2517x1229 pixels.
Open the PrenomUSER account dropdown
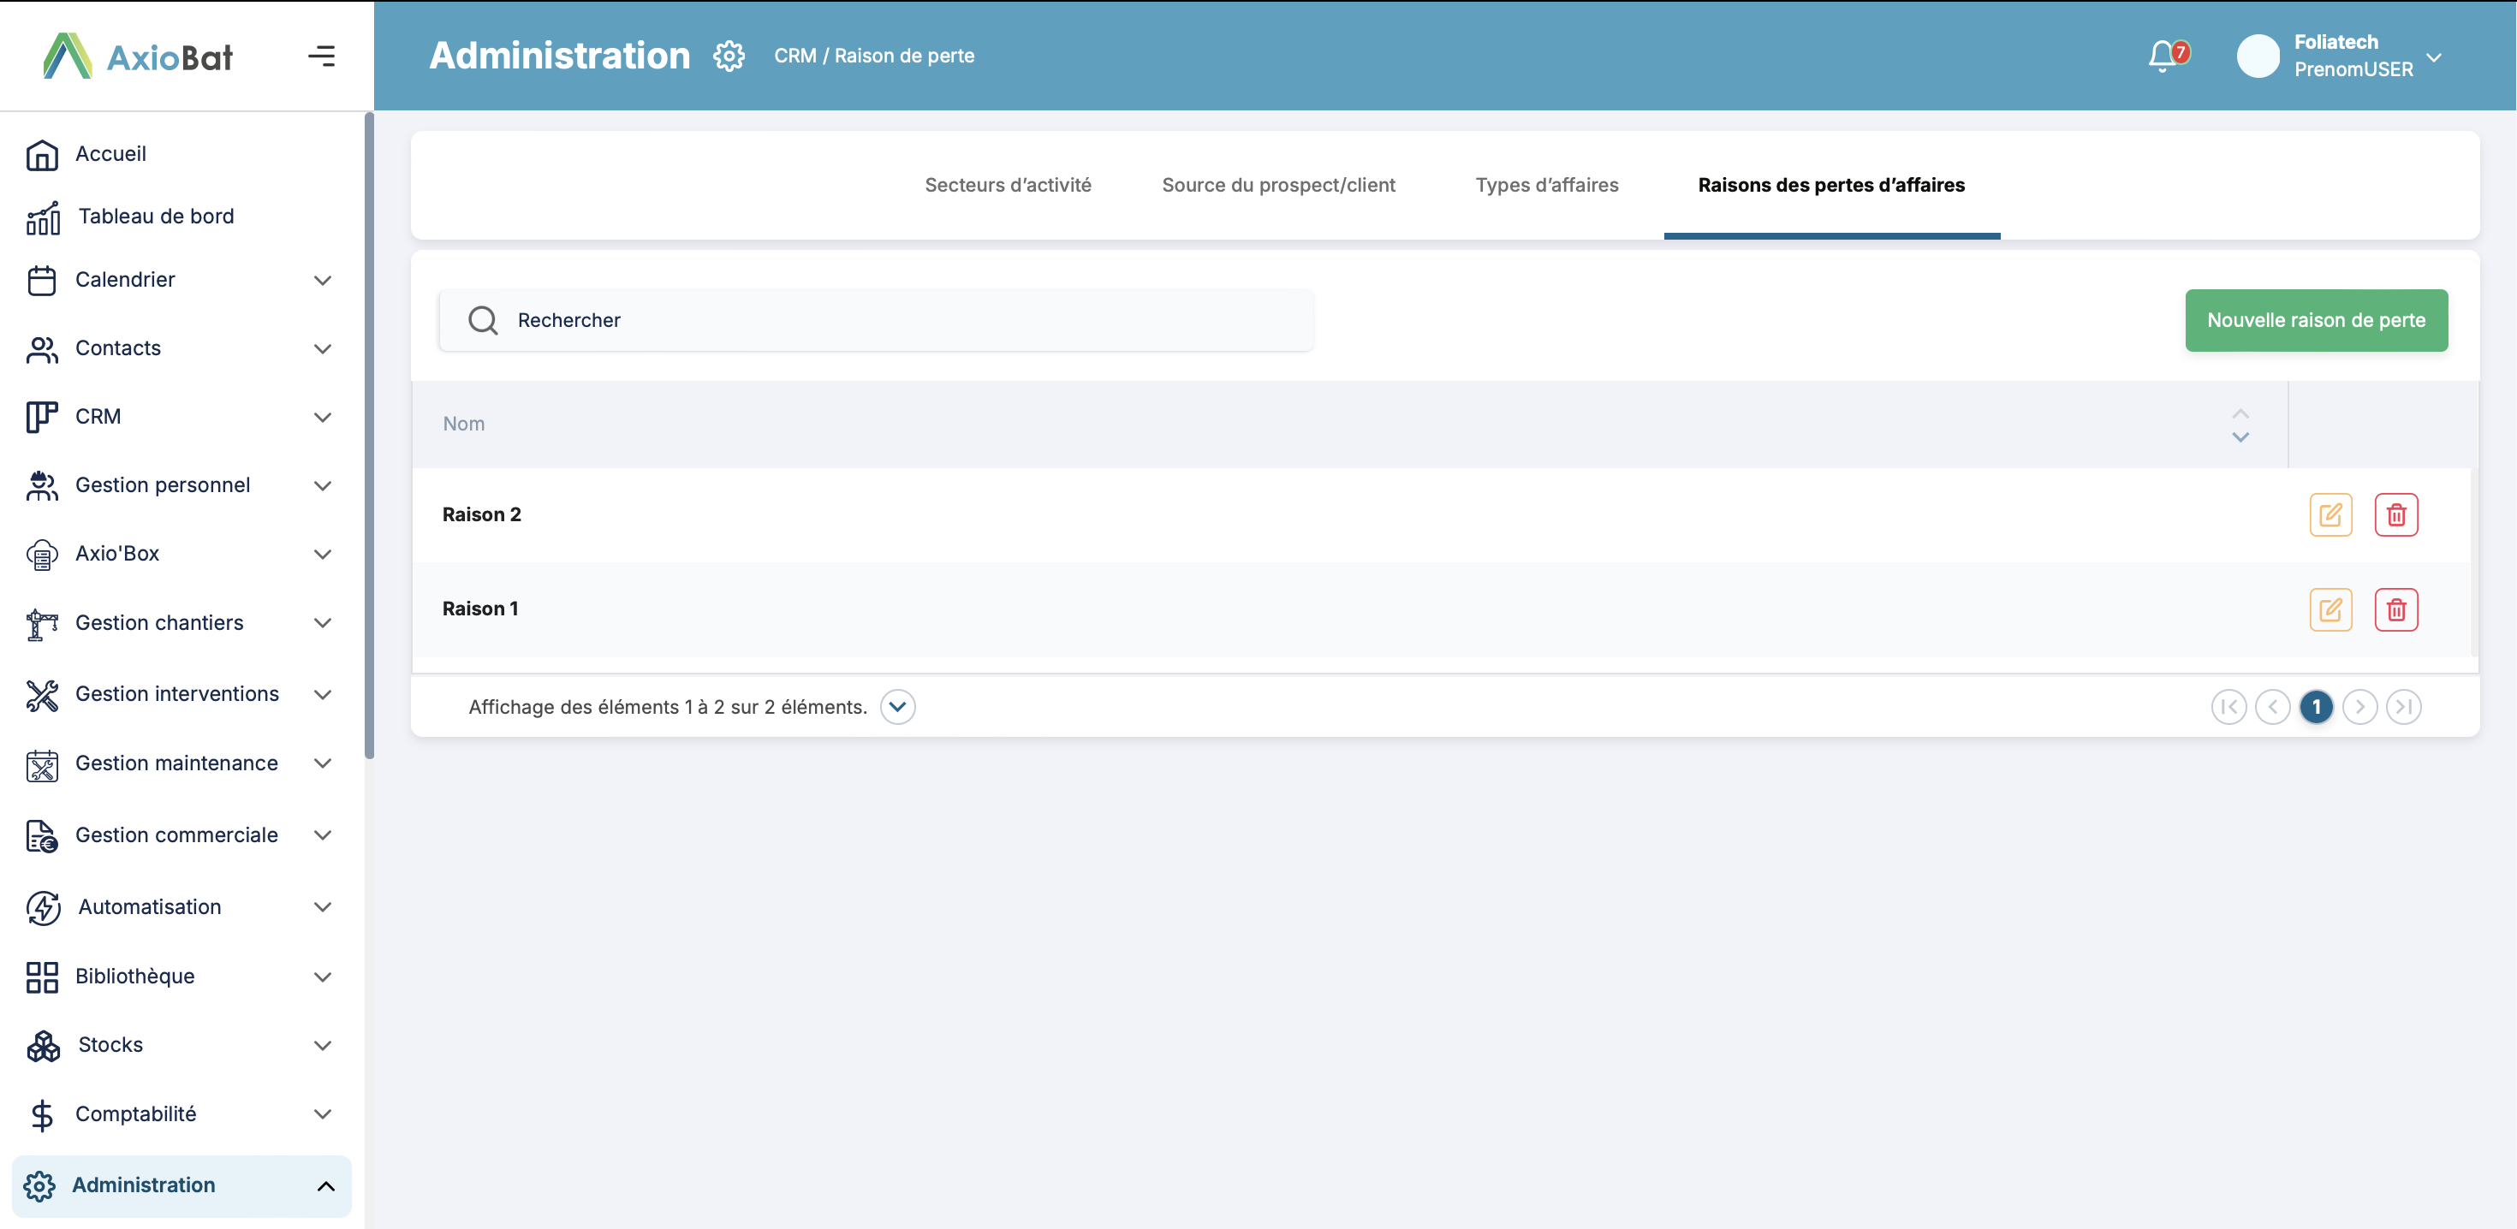(2434, 56)
